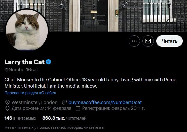Click the Дата рождения: 14 февраля text
The image size is (187, 132).
(42, 108)
